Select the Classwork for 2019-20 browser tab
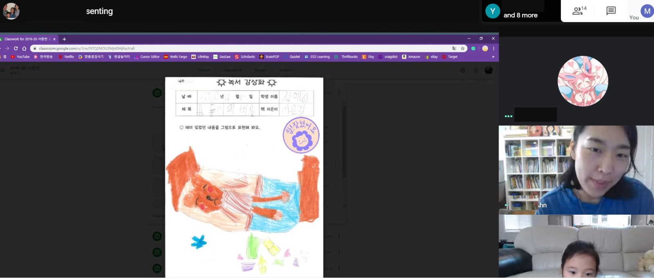654x278 pixels. 27,39
